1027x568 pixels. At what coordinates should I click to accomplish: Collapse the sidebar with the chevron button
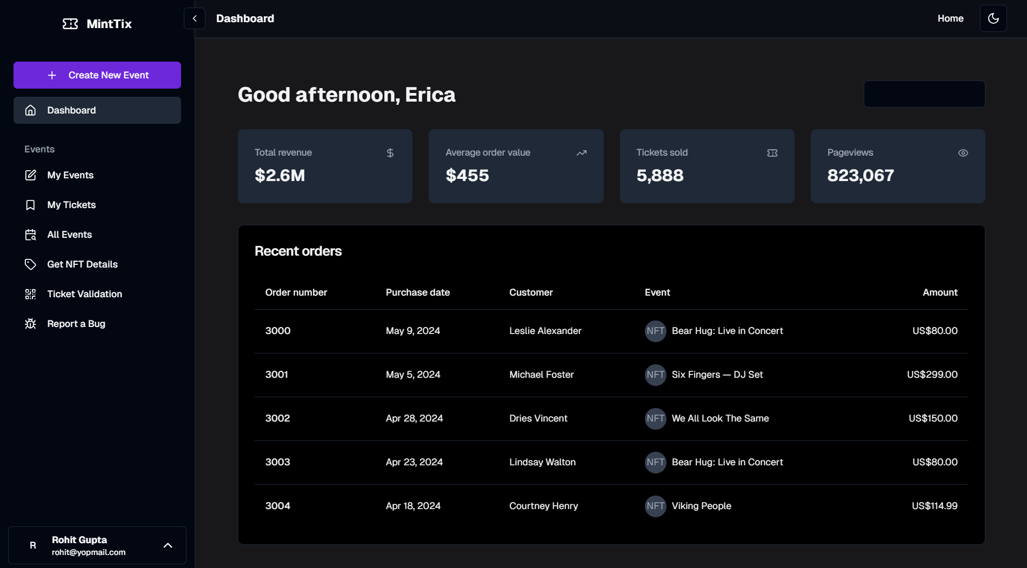point(195,18)
